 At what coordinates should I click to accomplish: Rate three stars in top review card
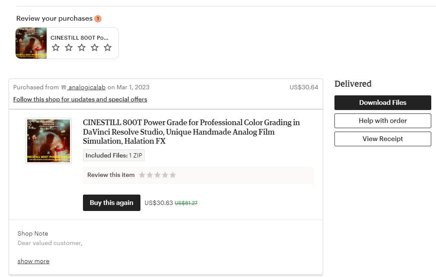tap(82, 47)
